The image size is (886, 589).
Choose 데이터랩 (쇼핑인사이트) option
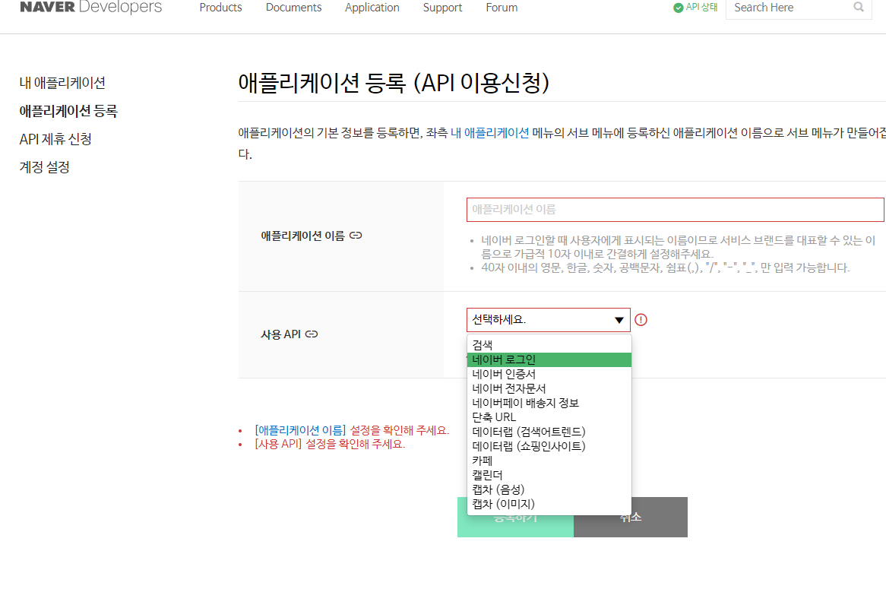tap(549, 446)
